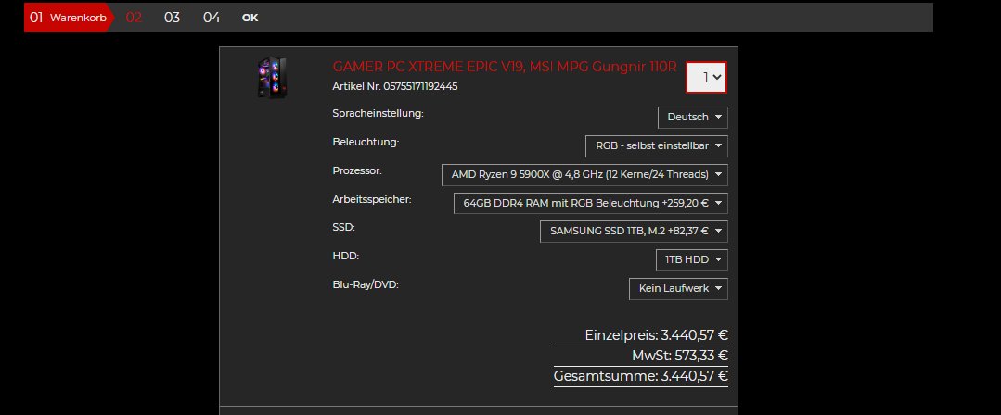Click the HDD label
The width and height of the screenshot is (1001, 415).
[346, 256]
